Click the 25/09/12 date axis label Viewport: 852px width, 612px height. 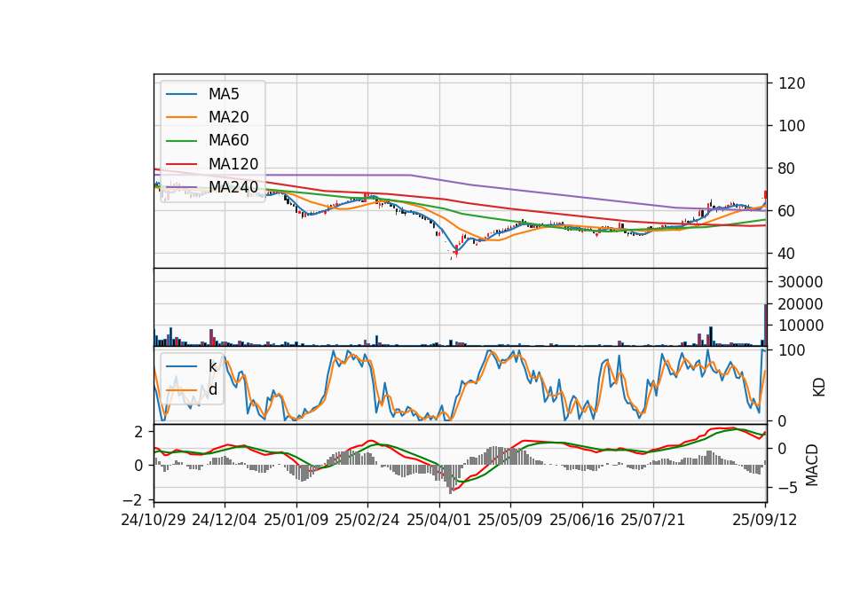(764, 521)
